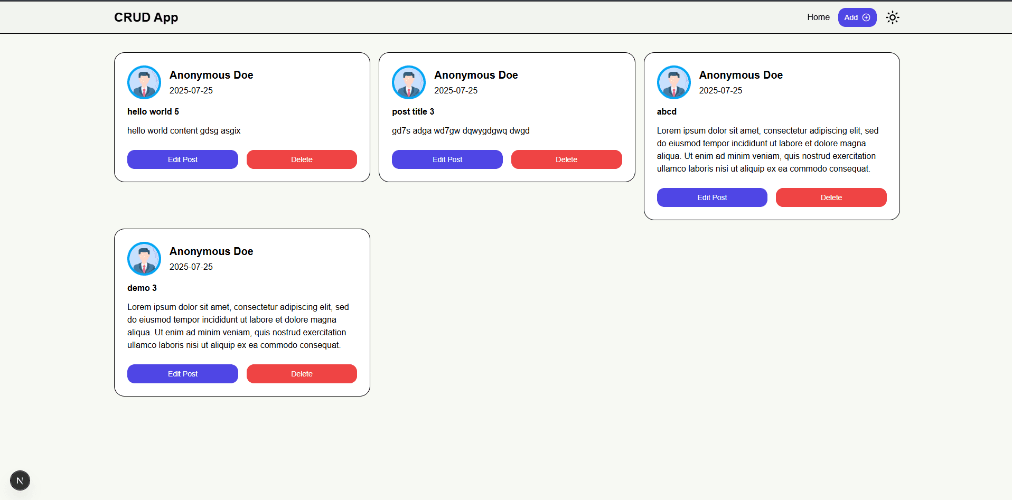This screenshot has height=500, width=1012.
Task: Click the avatar on the abcd post
Action: (673, 82)
